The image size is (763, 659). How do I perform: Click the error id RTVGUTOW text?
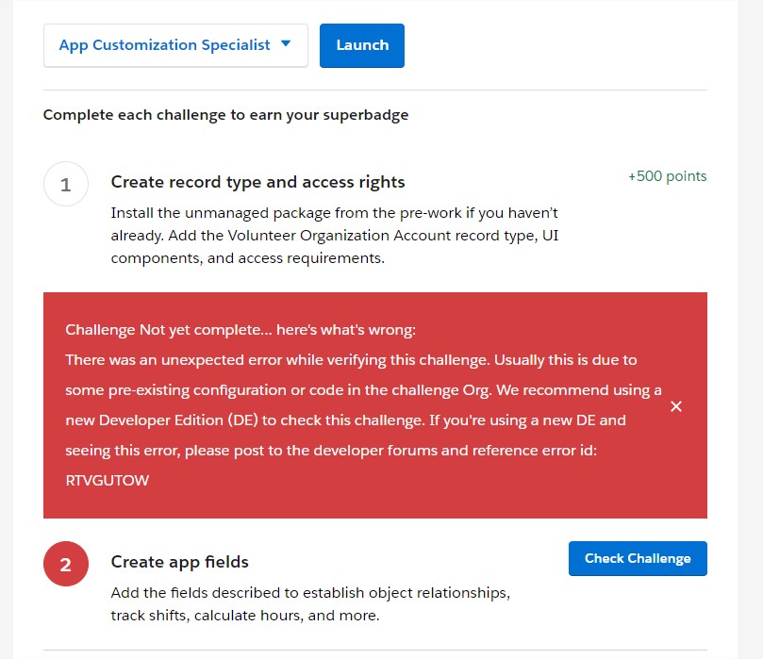(108, 480)
